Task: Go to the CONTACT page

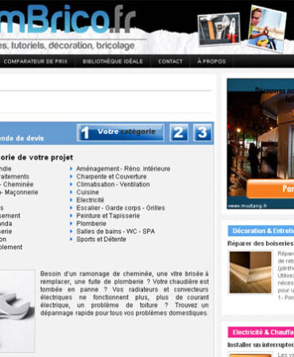Action: pos(170,61)
